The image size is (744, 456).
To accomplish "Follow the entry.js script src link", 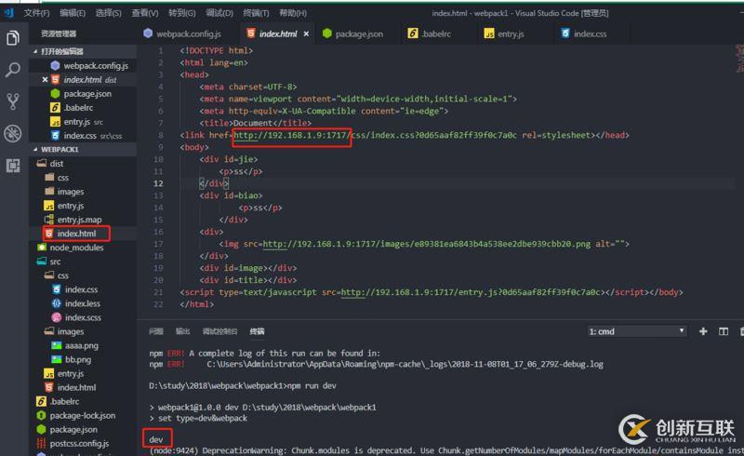I will point(472,292).
